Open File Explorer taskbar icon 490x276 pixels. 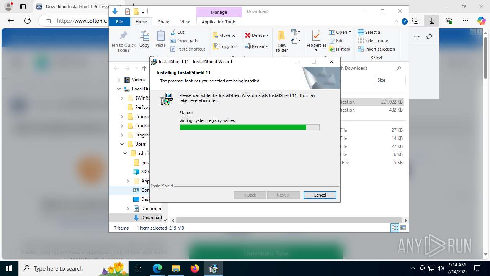click(x=176, y=268)
